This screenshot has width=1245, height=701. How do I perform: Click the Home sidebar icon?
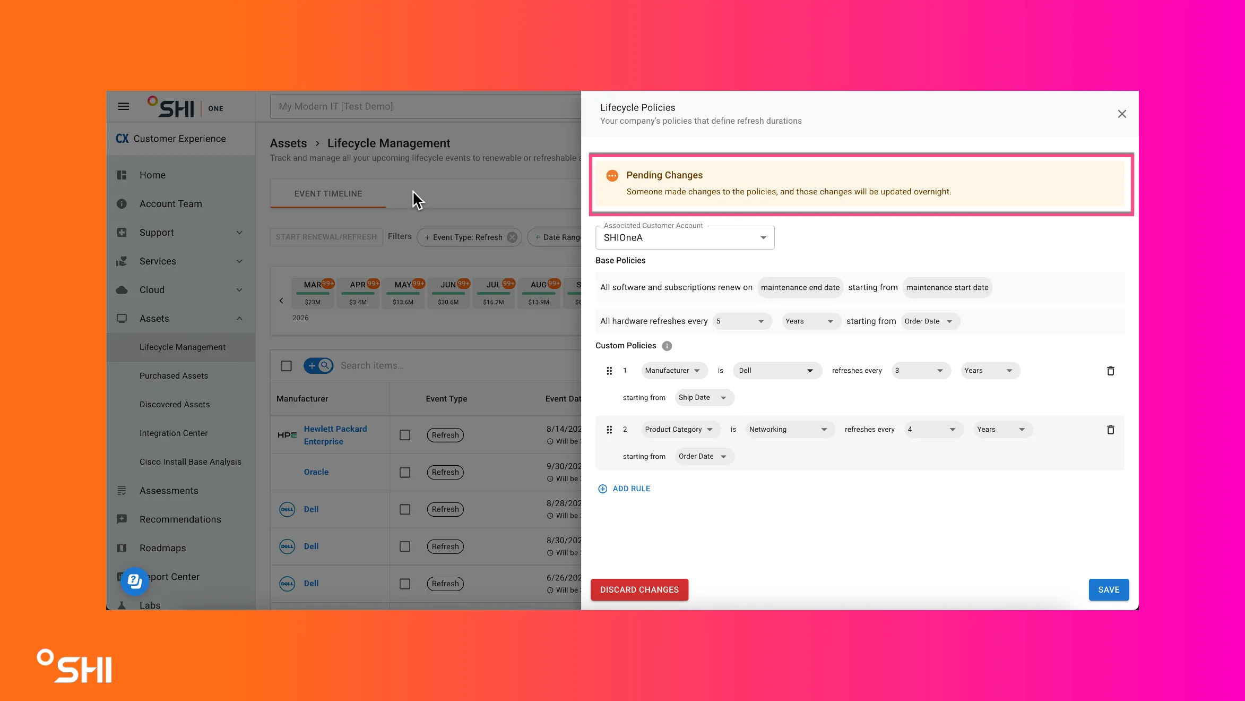pos(122,175)
